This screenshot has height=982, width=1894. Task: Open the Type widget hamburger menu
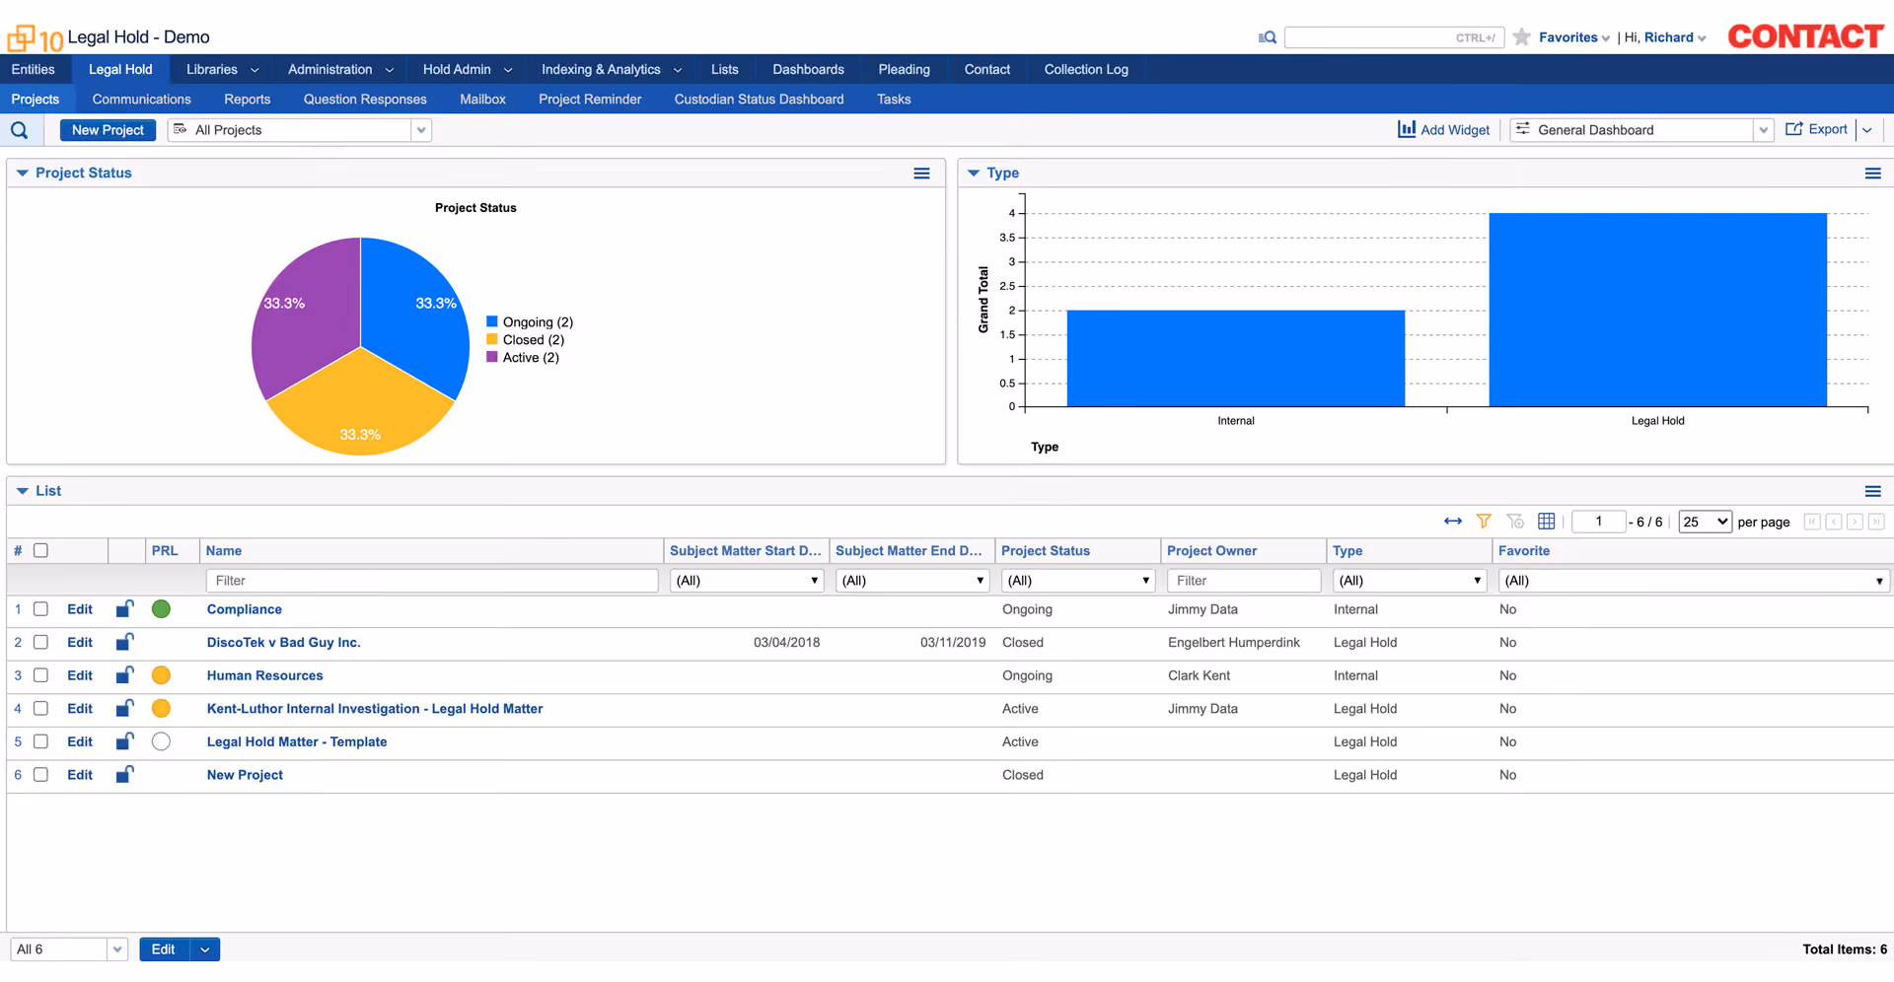[x=1872, y=174]
